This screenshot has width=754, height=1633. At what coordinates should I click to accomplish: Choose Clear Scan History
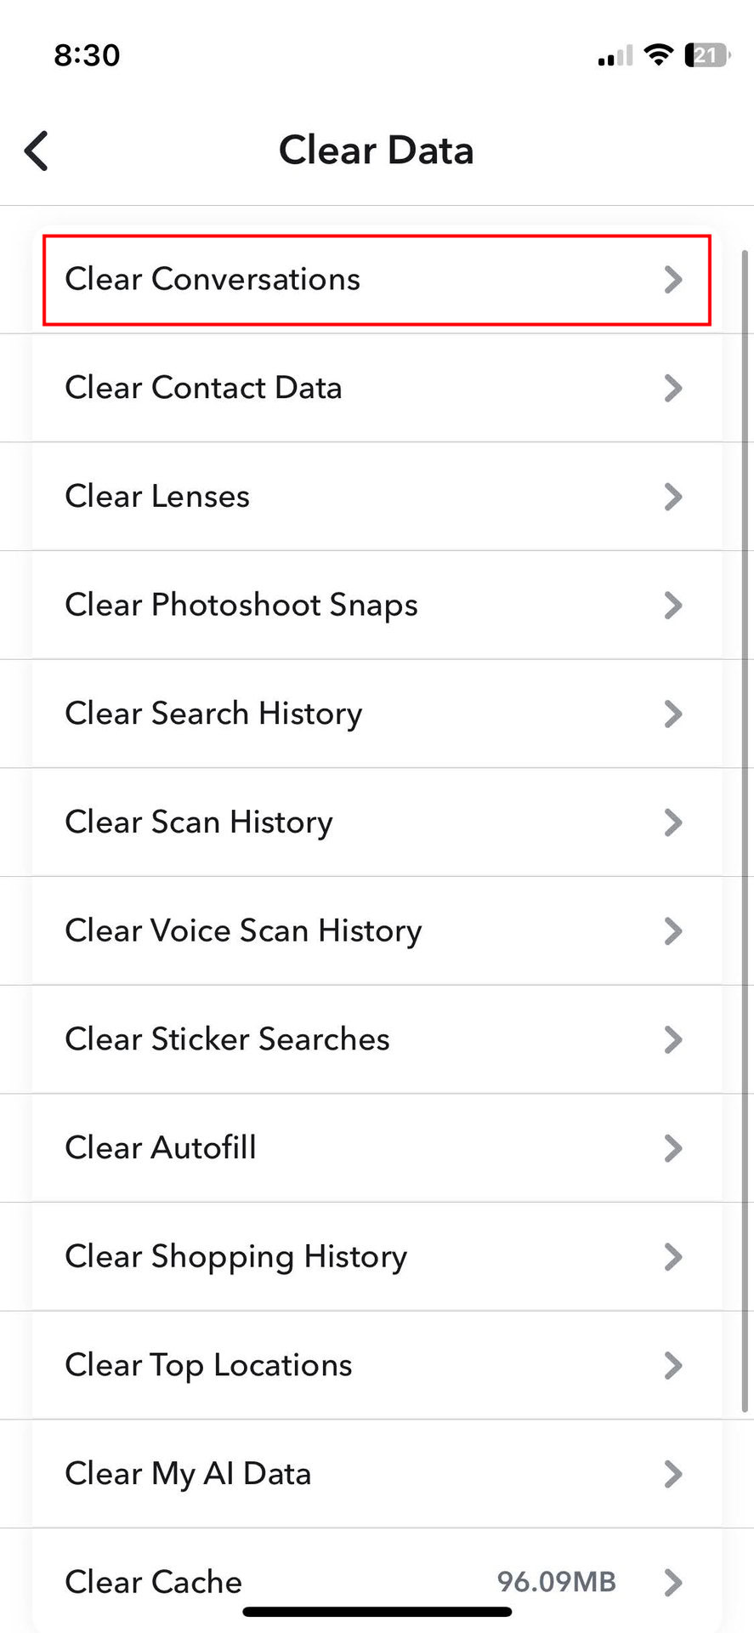(x=377, y=822)
